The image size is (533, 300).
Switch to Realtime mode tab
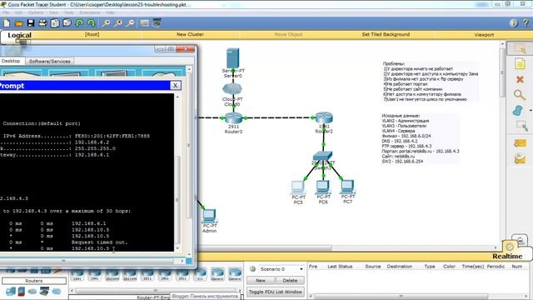[x=507, y=256]
